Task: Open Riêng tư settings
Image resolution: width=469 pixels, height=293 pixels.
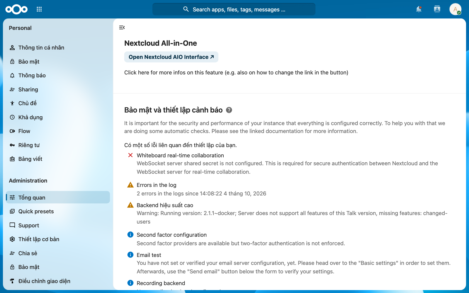Action: coord(58,145)
